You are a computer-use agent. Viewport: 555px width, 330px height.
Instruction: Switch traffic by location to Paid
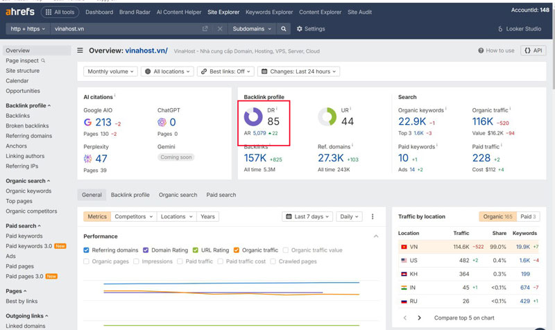(528, 216)
